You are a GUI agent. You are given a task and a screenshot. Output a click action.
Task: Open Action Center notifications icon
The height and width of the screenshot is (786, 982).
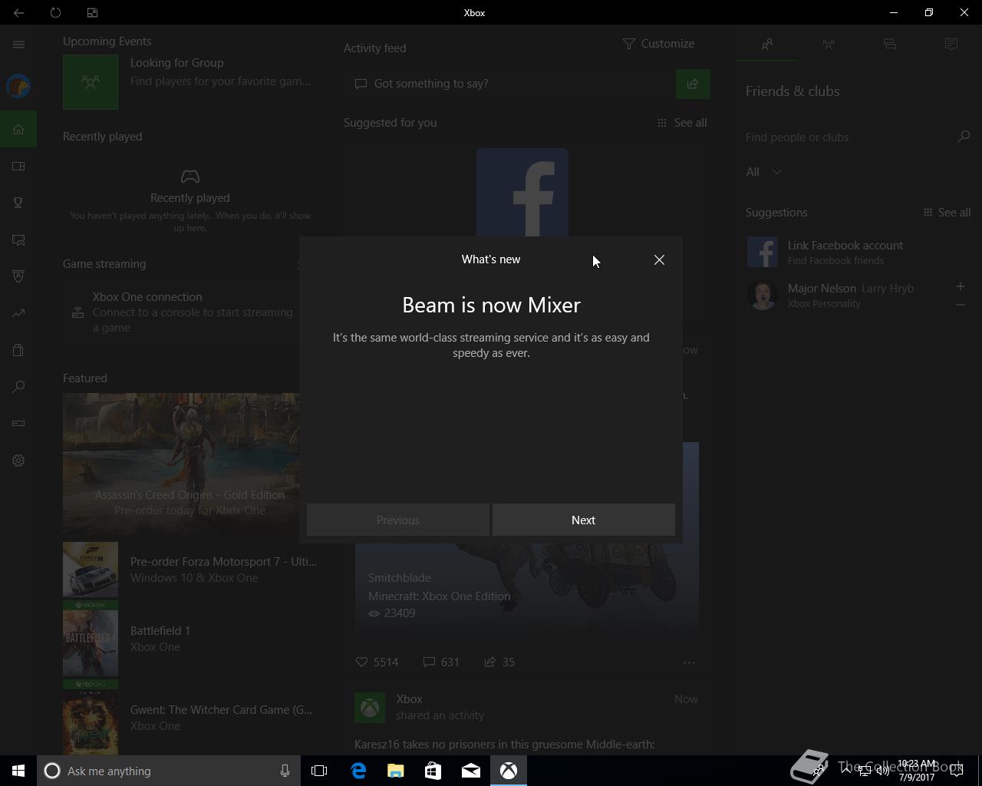tap(957, 771)
